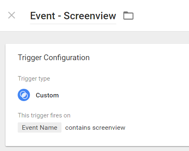Image resolution: width=189 pixels, height=151 pixels.
Task: Click the This trigger fires on label
Action: 44,115
